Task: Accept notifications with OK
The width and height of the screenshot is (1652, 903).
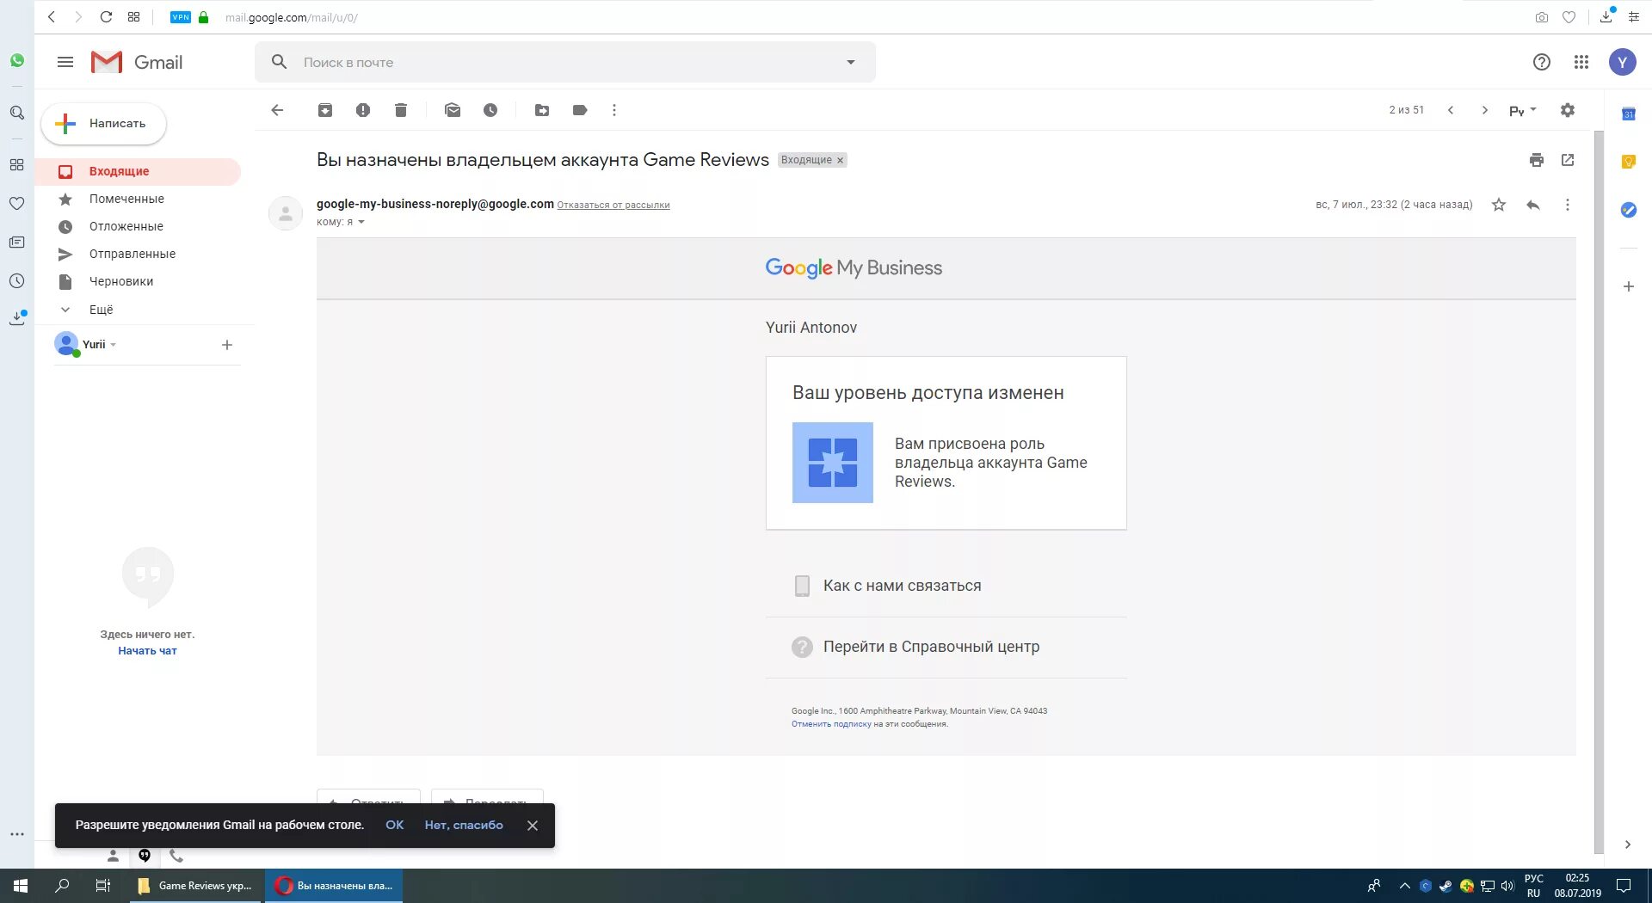Action: pos(395,825)
